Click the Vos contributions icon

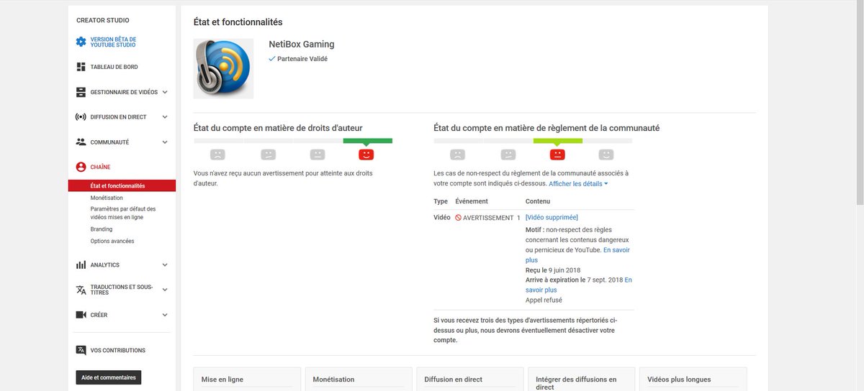point(81,351)
